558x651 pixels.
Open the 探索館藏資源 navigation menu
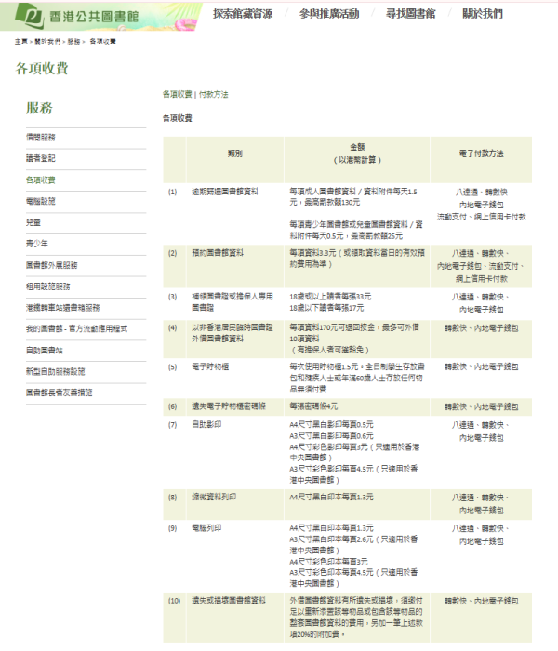[243, 14]
